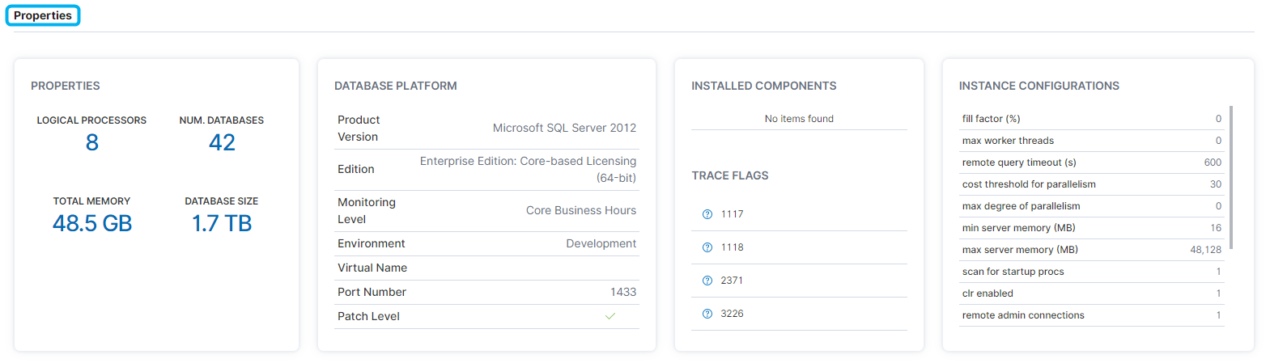Click help icon beside trace flag 1117
The width and height of the screenshot is (1270, 363).
pyautogui.click(x=707, y=214)
